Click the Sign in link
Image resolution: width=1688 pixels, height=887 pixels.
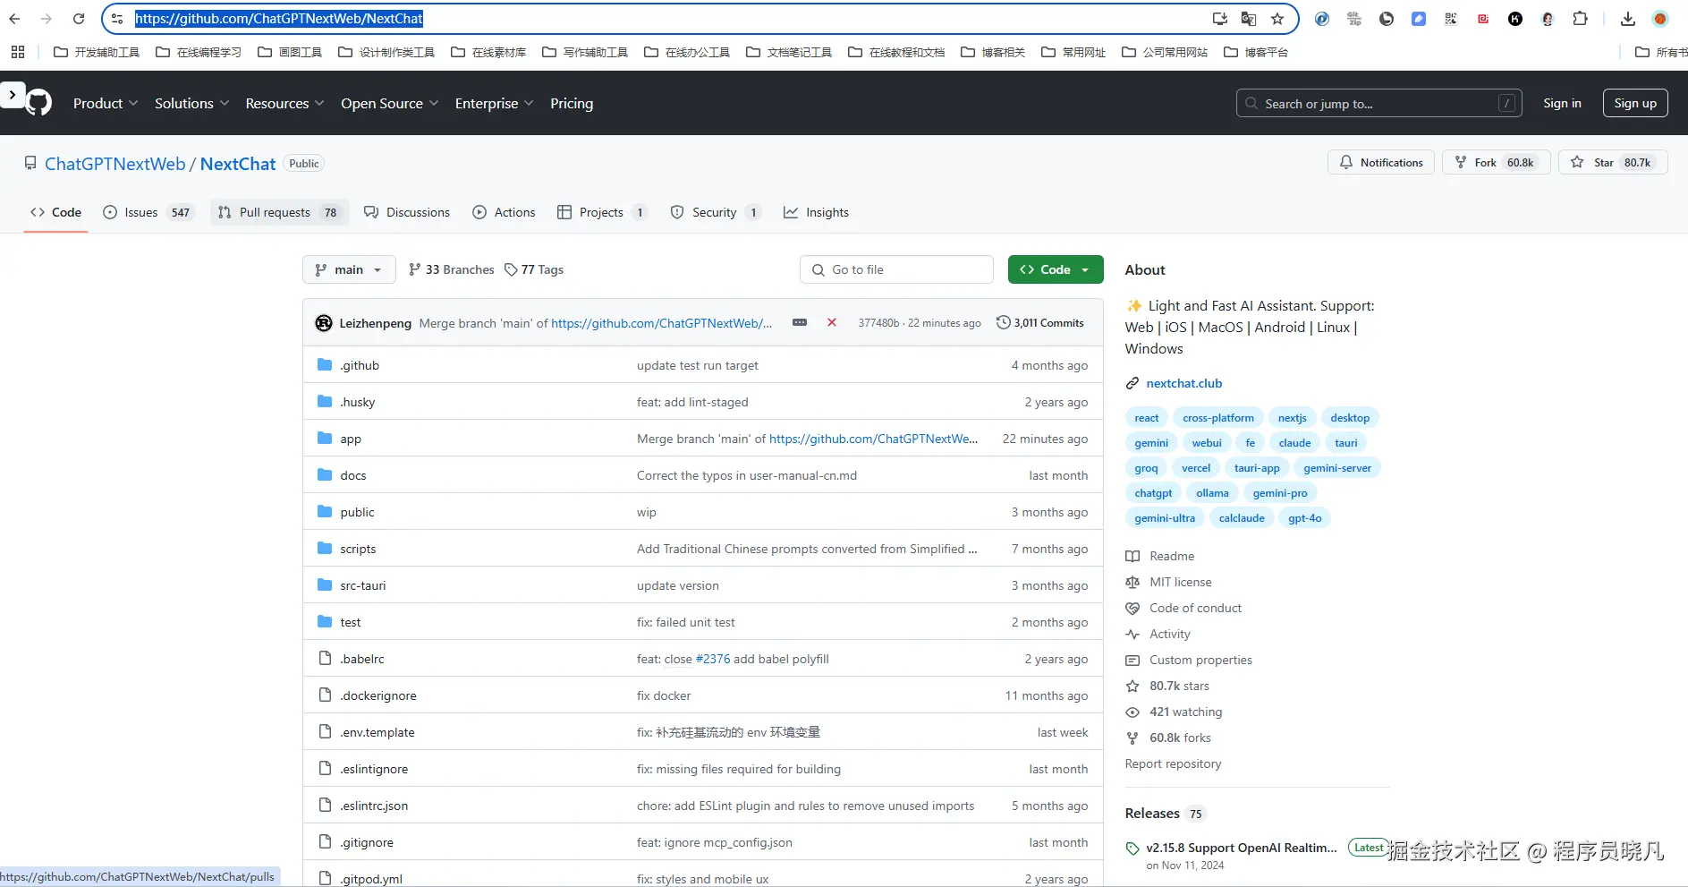(1562, 103)
